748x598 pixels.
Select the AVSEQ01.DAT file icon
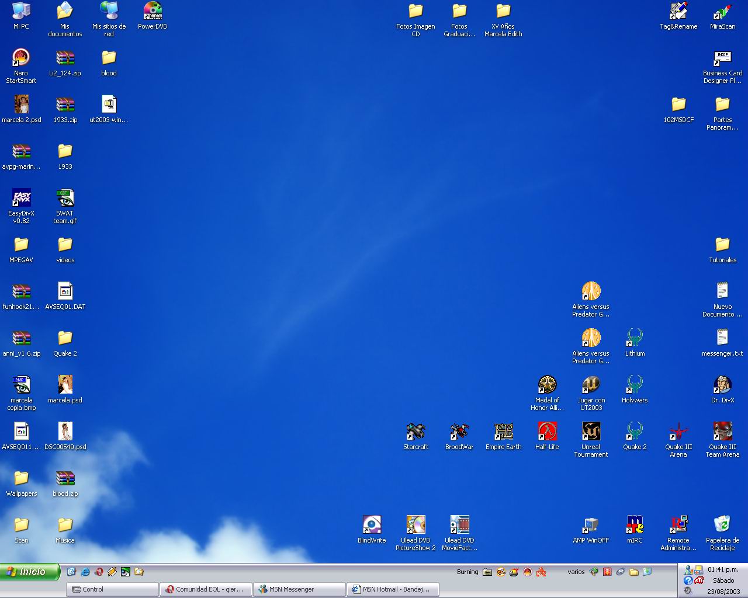[x=65, y=291]
